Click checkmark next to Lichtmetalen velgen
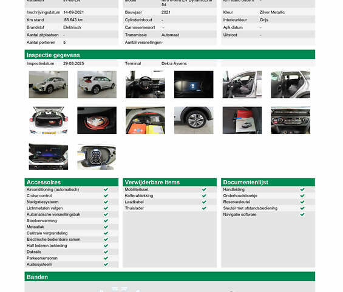Screen dimensions: 343x292 coord(106,208)
